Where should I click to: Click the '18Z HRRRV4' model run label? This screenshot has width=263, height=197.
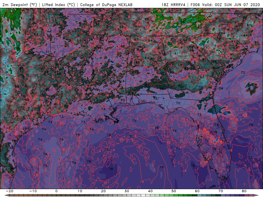tap(174, 5)
